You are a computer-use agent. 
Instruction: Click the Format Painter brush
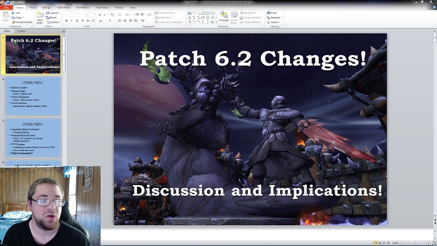[x=13, y=22]
